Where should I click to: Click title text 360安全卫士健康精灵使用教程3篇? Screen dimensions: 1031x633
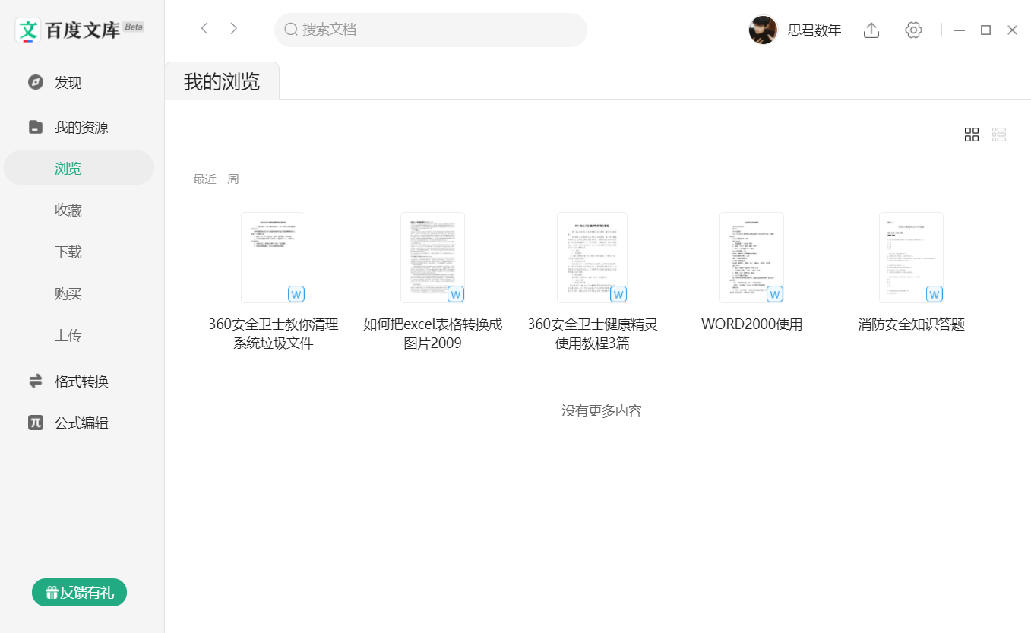[x=593, y=334]
